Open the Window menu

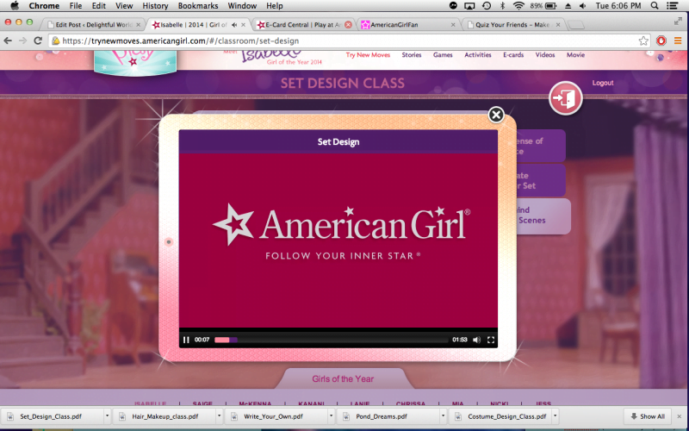coord(242,6)
